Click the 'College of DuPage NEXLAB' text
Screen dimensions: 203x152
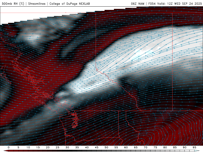pos(70,4)
